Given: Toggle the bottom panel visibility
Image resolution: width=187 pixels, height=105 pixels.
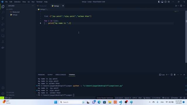Looking at the screenshot, I should coord(162,2).
